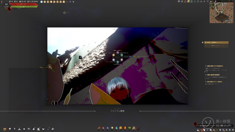235x132 pixels.
Task: Select the pink spiral icon in ring menu
Action: (x=122, y=60)
